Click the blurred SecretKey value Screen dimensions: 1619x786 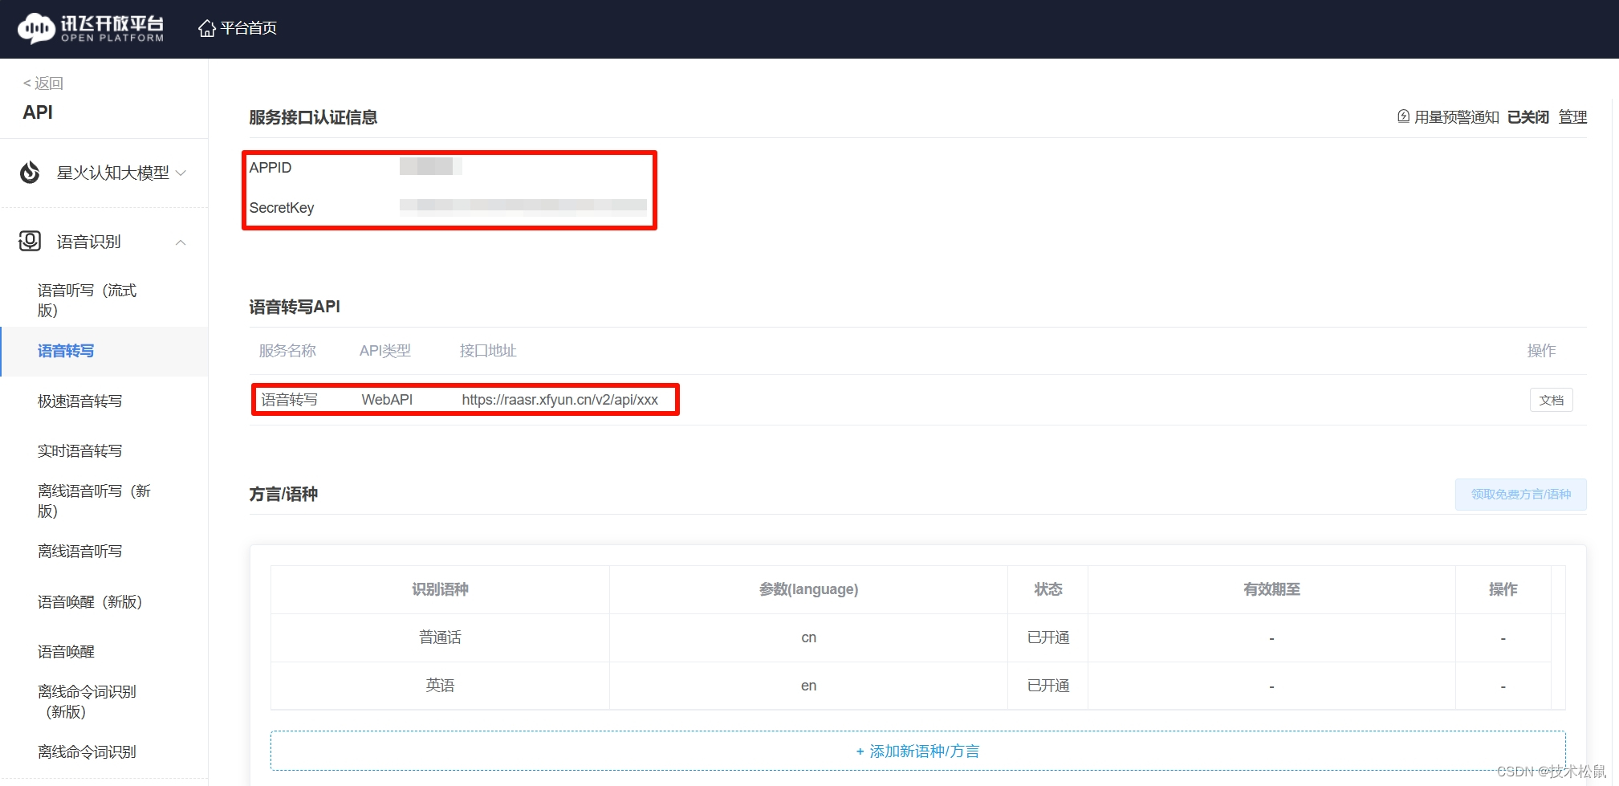pyautogui.click(x=523, y=207)
